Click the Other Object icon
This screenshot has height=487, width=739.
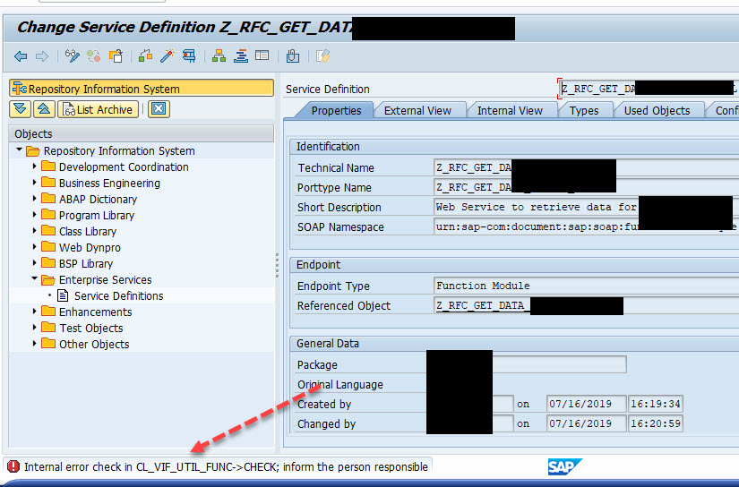(x=116, y=56)
